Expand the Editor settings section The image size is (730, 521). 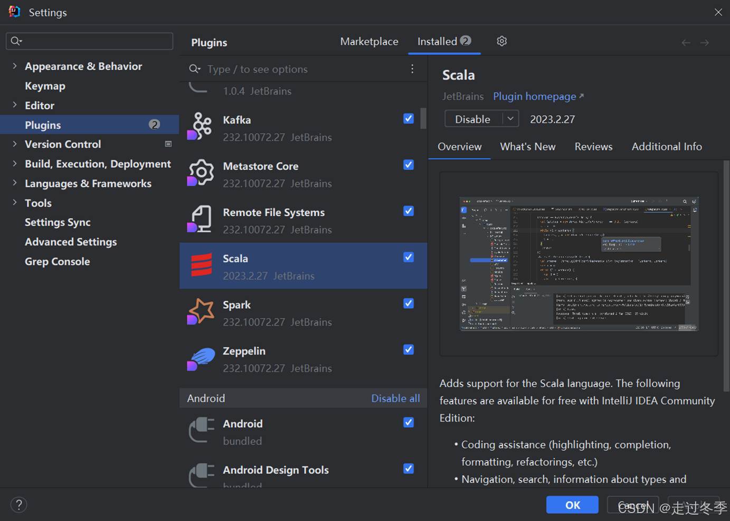click(x=15, y=105)
